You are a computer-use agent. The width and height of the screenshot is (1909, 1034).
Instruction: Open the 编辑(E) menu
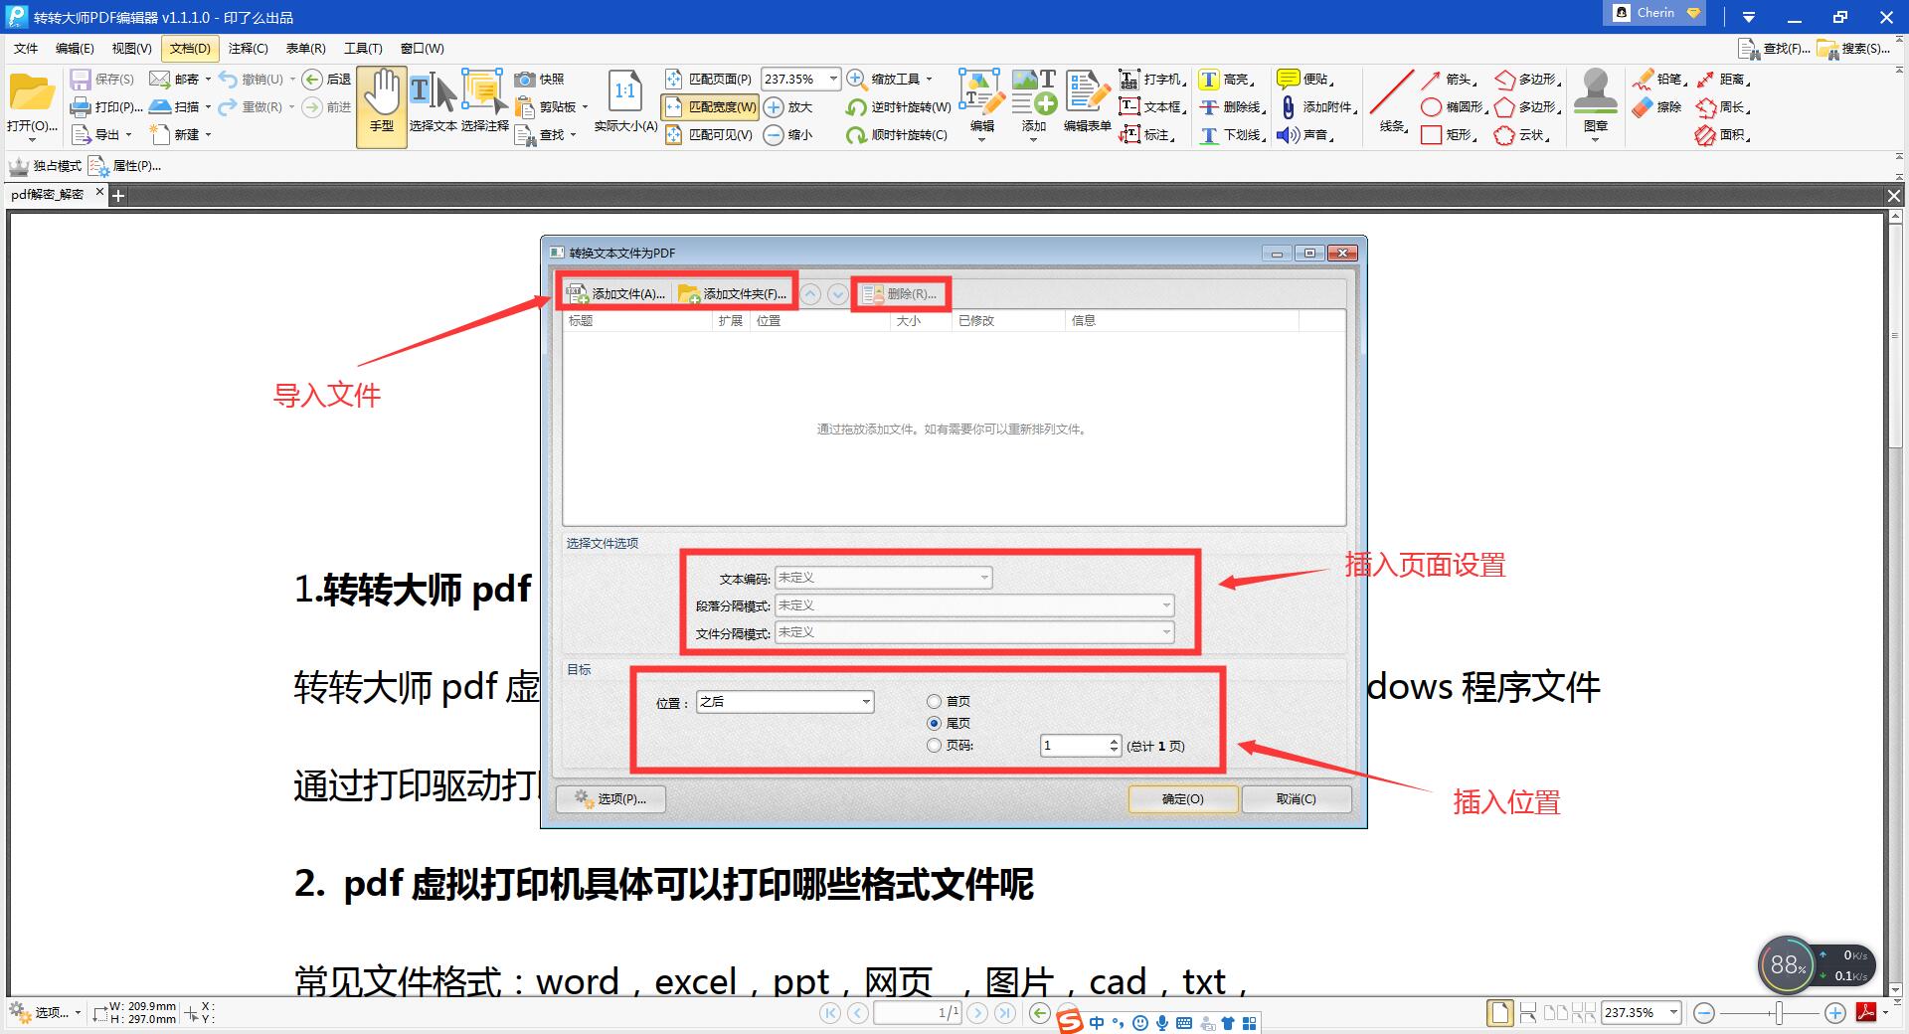coord(75,48)
